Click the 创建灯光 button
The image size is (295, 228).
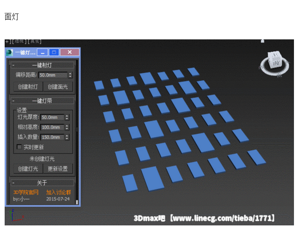tap(28, 168)
